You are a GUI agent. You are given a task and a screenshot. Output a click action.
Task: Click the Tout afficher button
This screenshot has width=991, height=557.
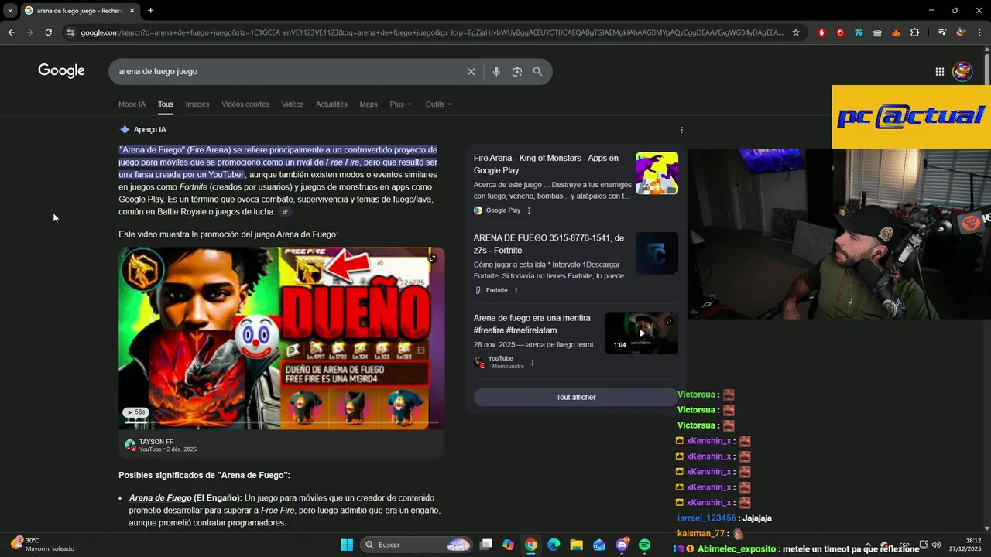tap(576, 397)
